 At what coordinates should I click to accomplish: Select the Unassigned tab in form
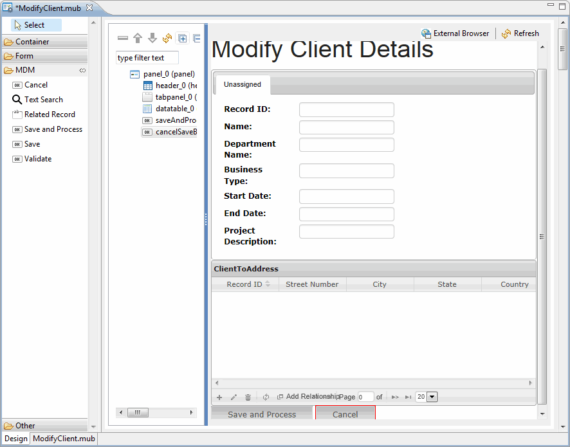pyautogui.click(x=243, y=84)
